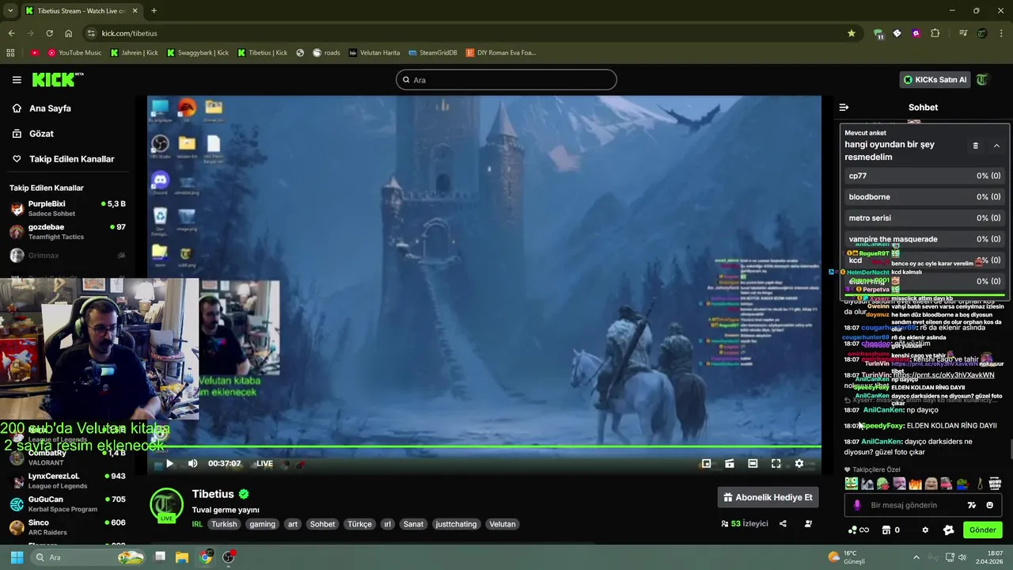
Task: Click the bookmark star in address bar
Action: [x=852, y=33]
